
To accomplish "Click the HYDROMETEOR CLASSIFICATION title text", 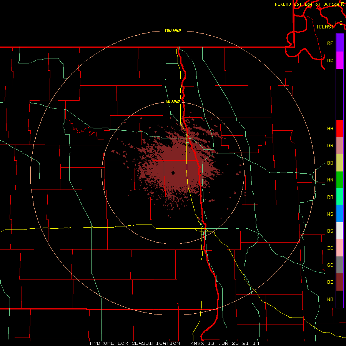I will pos(135,343).
